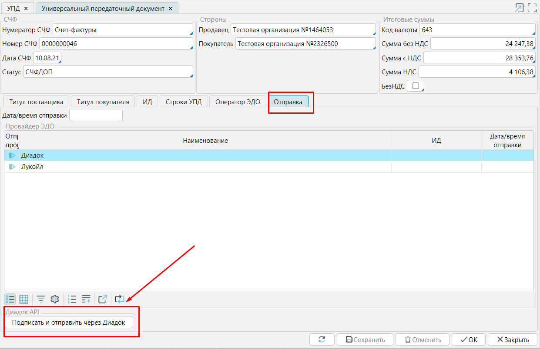Expand the Статус field dropdown
The height and width of the screenshot is (349, 540).
pos(108,72)
